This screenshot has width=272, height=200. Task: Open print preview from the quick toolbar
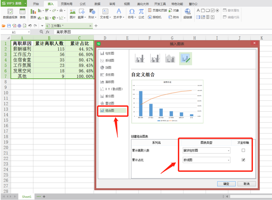[x=25, y=26]
